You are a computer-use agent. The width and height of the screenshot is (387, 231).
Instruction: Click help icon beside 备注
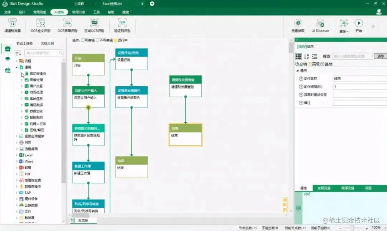click(x=301, y=103)
